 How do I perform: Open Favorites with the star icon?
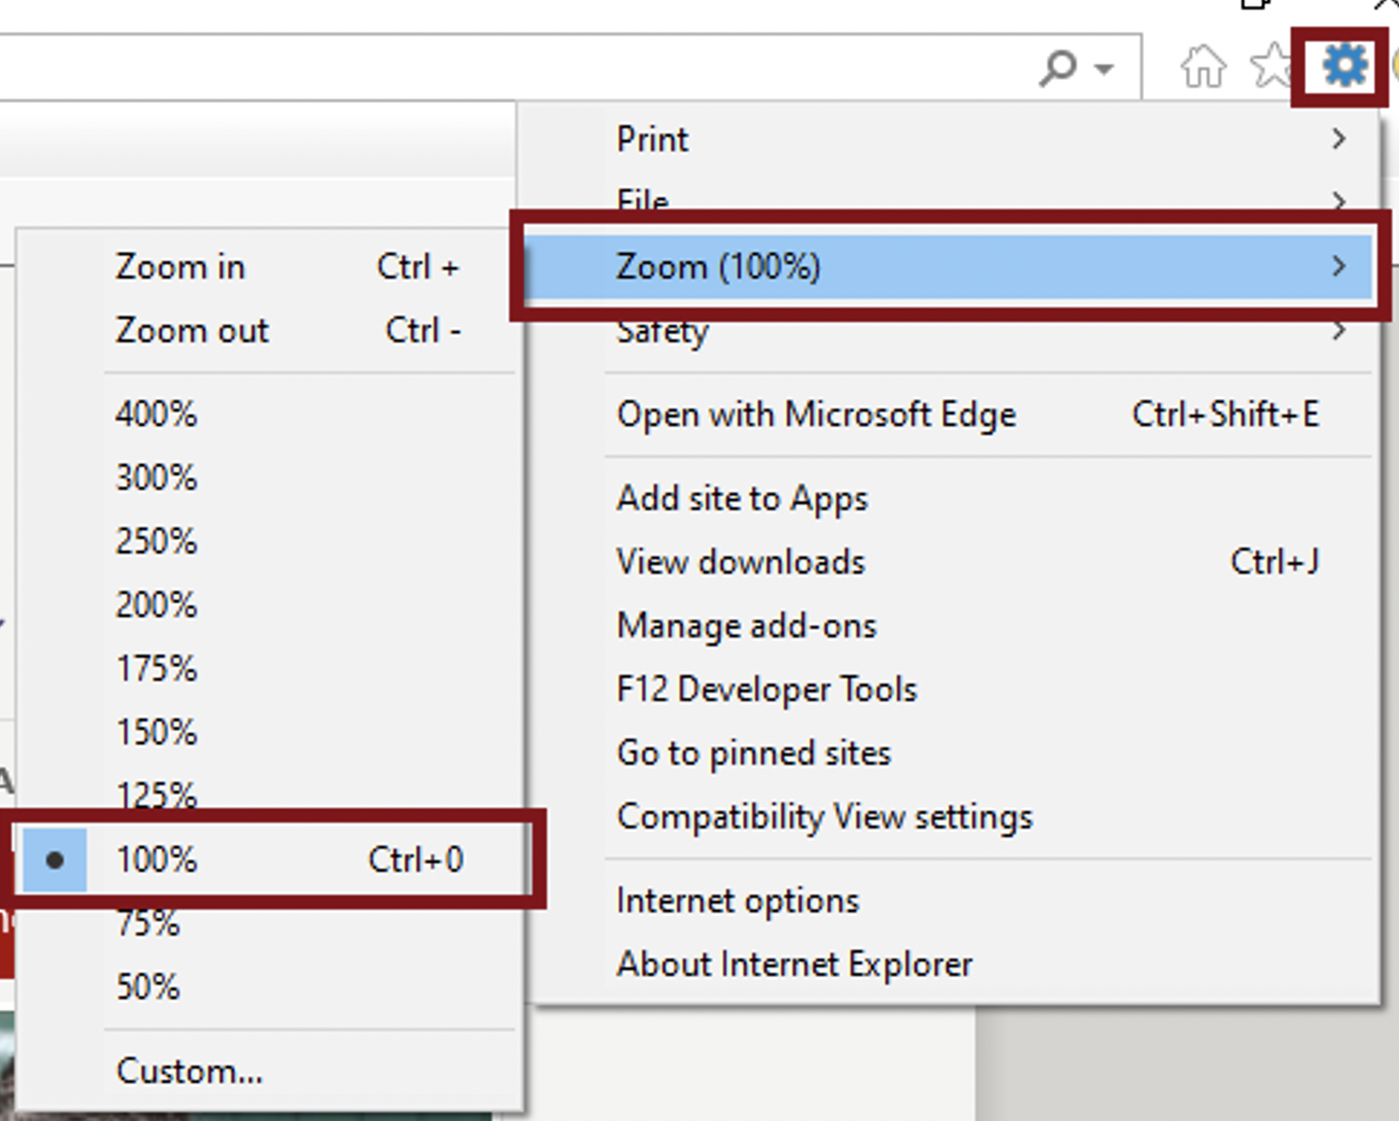pos(1269,67)
